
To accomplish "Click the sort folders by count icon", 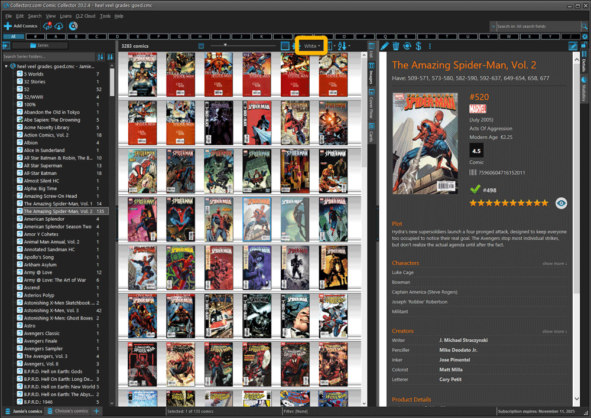I will coord(110,57).
